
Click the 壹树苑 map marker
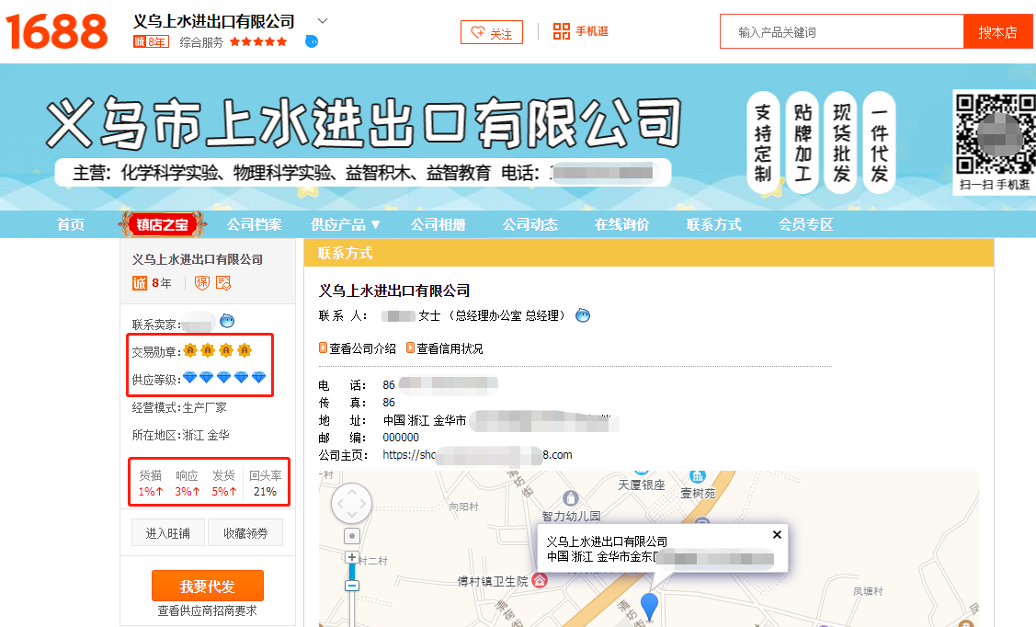coord(698,475)
